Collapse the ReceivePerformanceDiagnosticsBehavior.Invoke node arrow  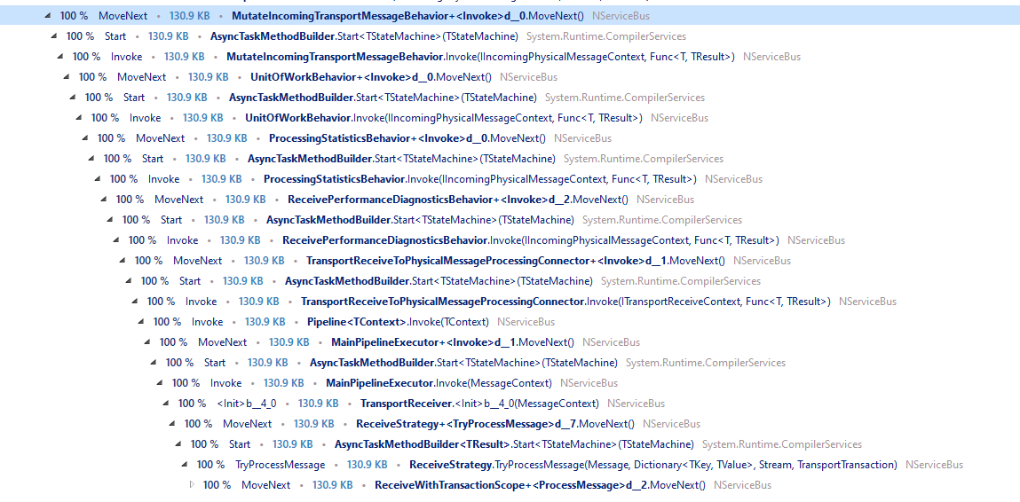tap(115, 240)
